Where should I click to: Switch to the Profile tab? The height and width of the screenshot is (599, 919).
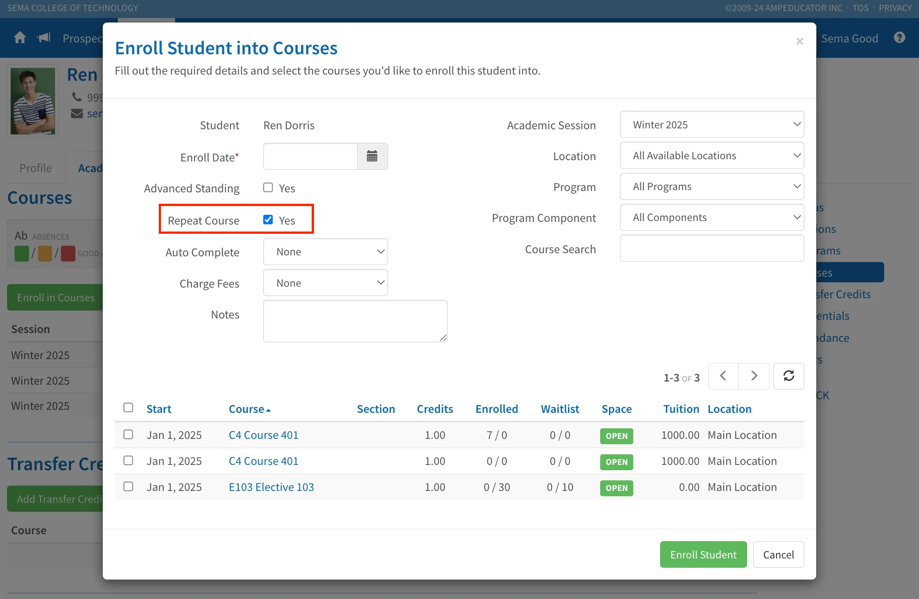(36, 168)
